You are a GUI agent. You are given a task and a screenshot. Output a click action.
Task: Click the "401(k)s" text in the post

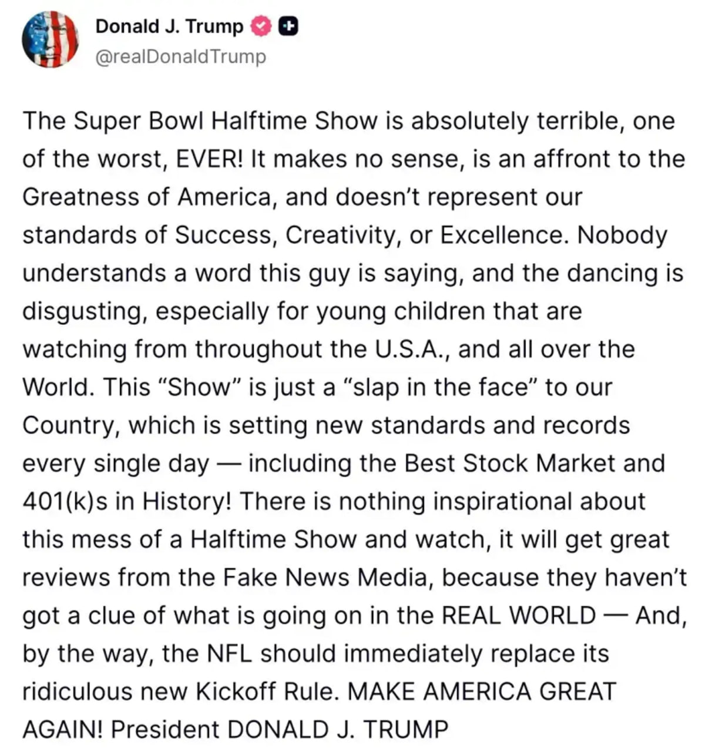[65, 502]
